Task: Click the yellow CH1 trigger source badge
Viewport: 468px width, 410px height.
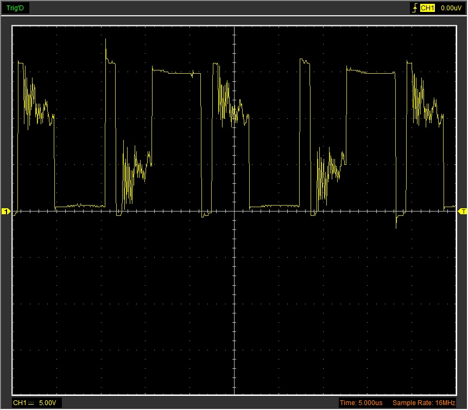Action: tap(428, 8)
